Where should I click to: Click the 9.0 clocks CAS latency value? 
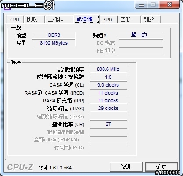pos(108,85)
